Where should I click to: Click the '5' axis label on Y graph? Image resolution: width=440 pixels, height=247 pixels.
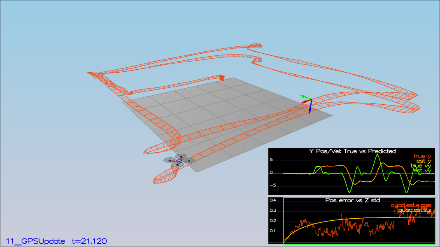pyautogui.click(x=271, y=160)
